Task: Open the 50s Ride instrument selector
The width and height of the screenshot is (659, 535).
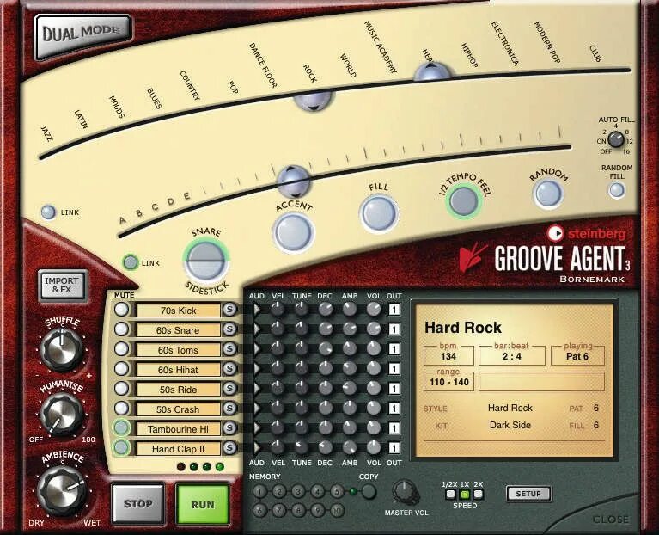Action: click(x=178, y=390)
